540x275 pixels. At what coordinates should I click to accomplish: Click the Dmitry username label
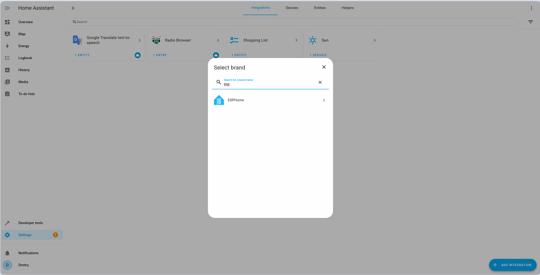[x=24, y=265]
